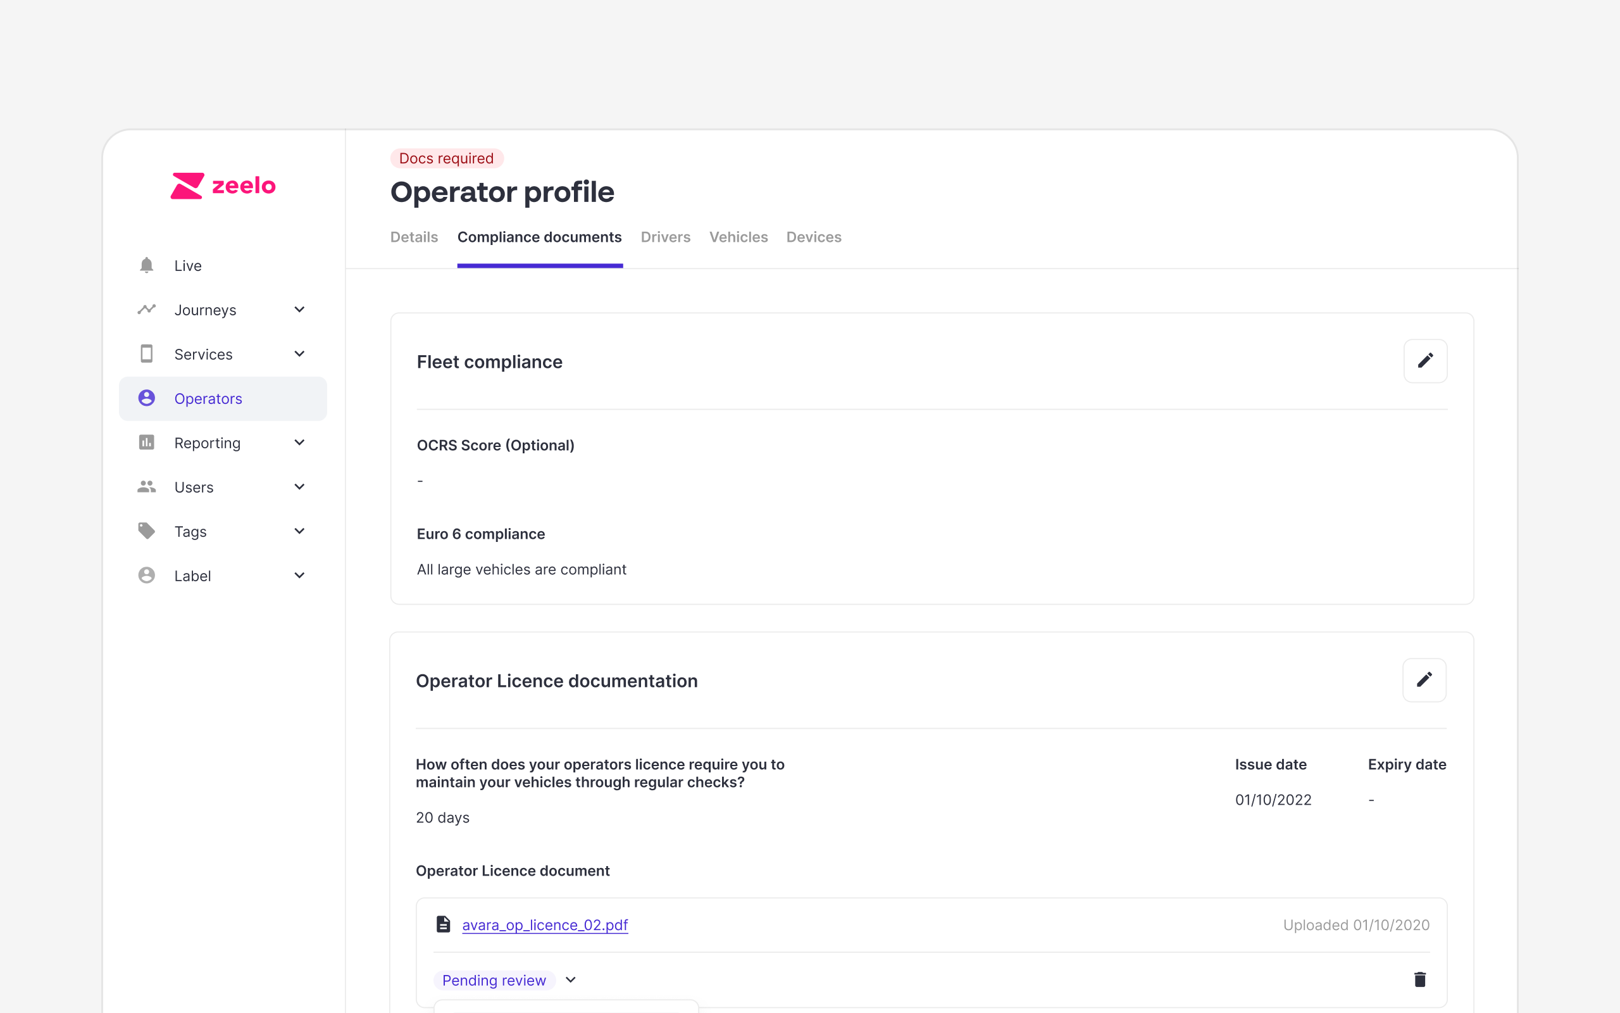Click Journeys sidebar label

(205, 310)
